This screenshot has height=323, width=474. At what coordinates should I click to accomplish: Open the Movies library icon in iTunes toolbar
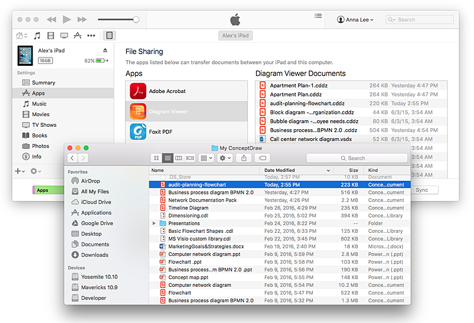tap(50, 36)
